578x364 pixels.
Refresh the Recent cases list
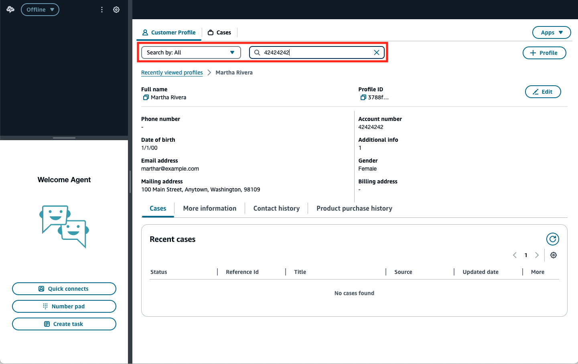[x=552, y=239]
